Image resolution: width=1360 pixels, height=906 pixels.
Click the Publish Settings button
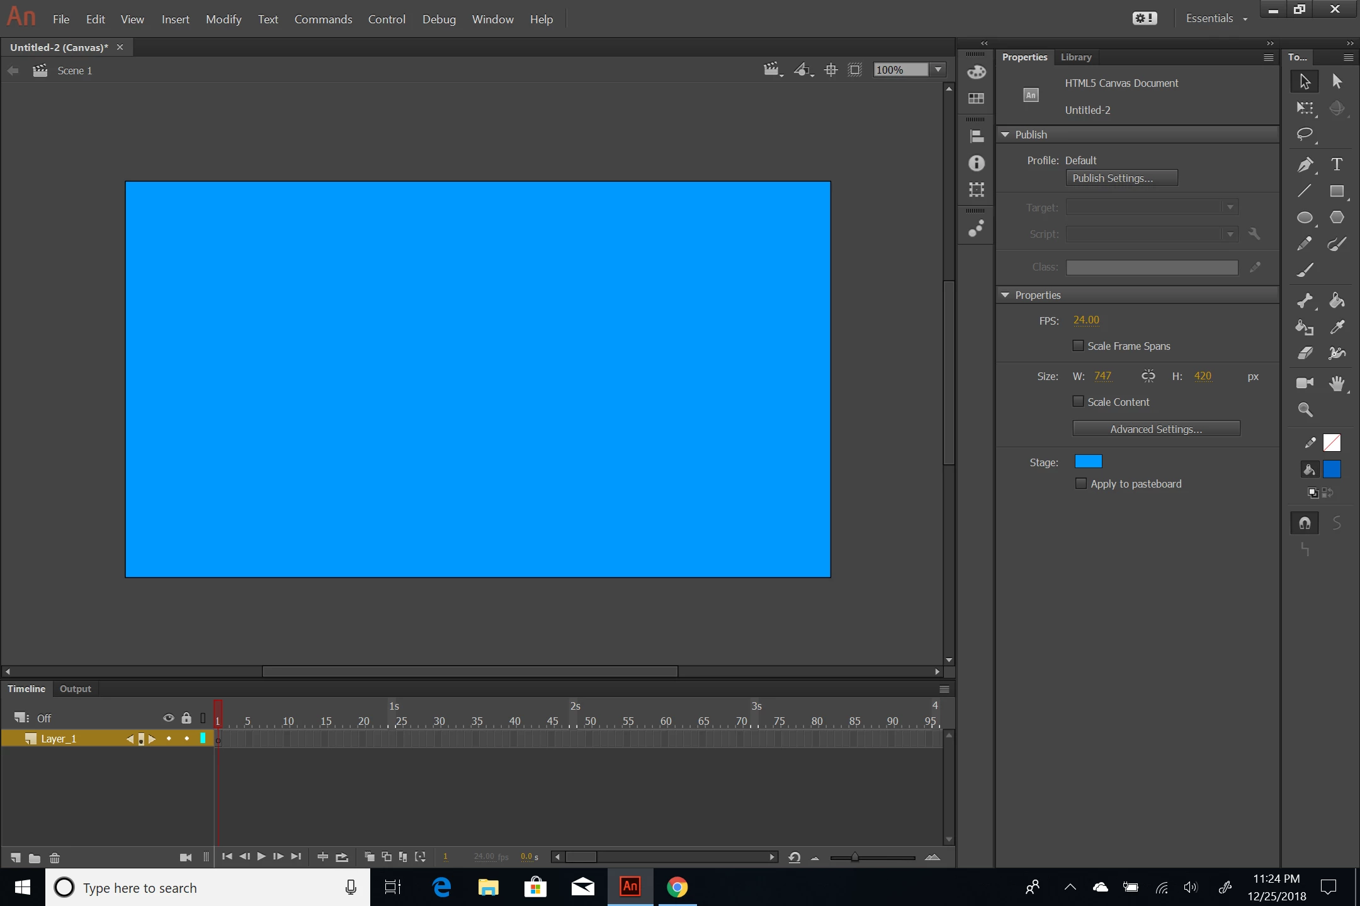(1121, 178)
